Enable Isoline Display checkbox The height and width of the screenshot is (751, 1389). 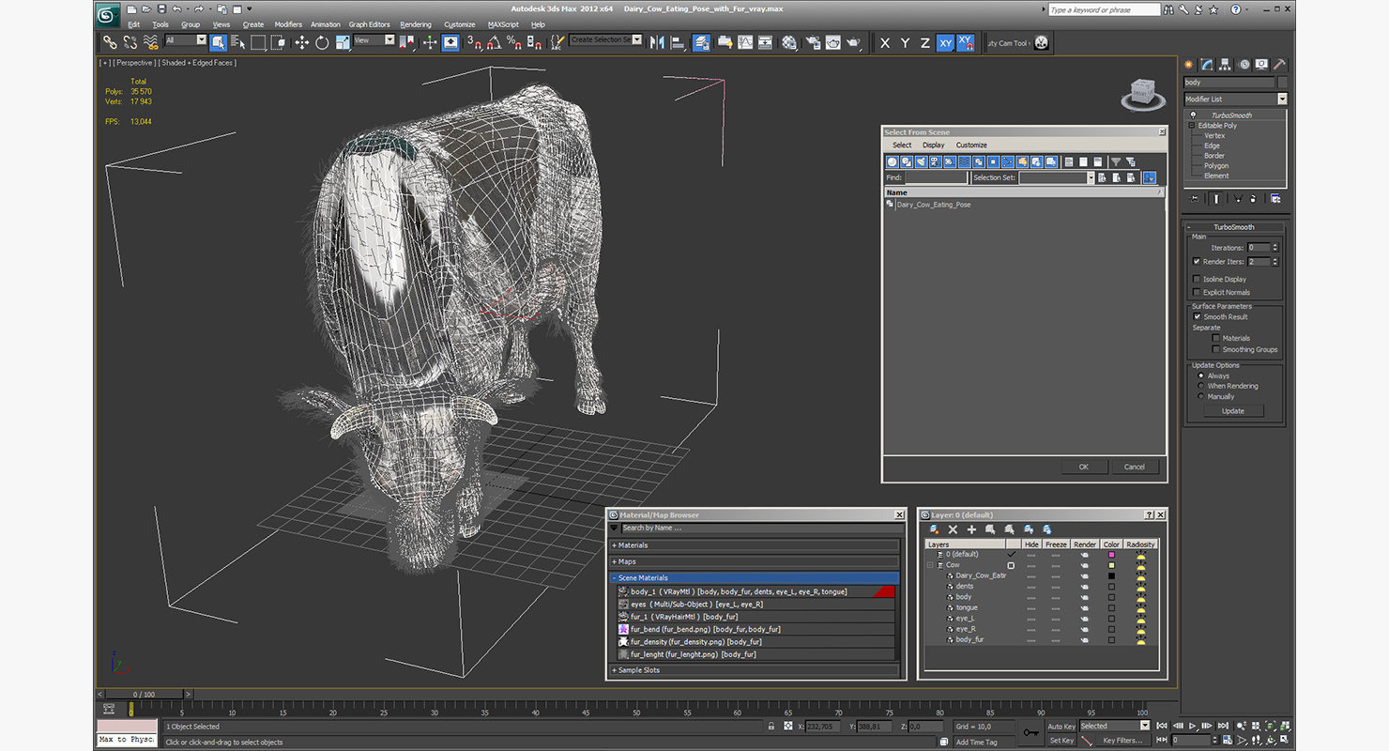1197,279
